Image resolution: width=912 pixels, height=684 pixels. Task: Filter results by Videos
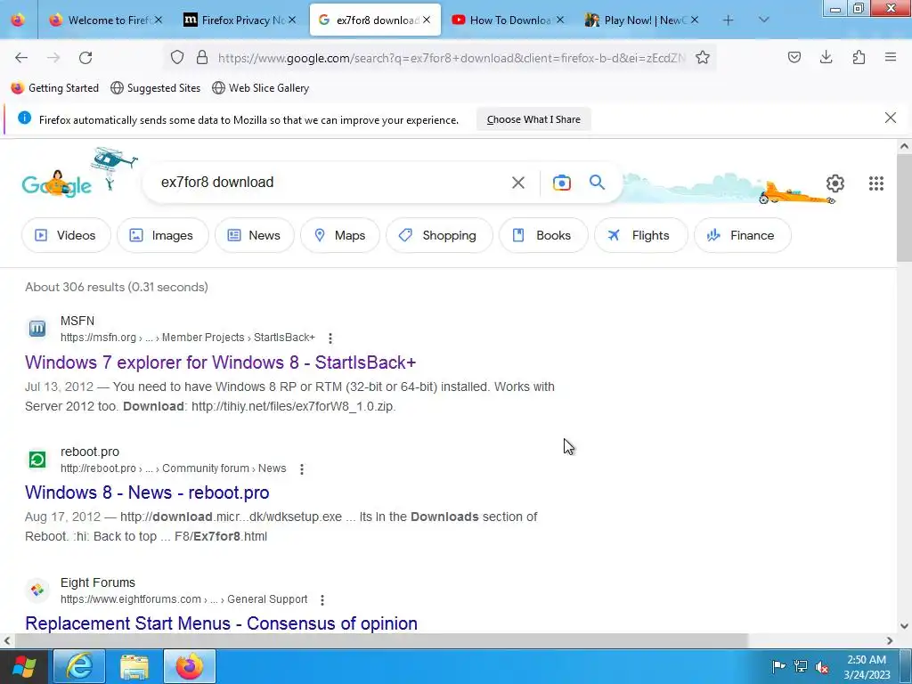tap(66, 235)
